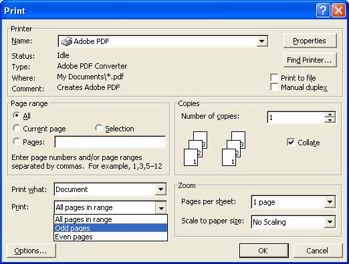Image resolution: width=349 pixels, height=264 pixels.
Task: Check the Manual duplex option
Action: coord(274,87)
